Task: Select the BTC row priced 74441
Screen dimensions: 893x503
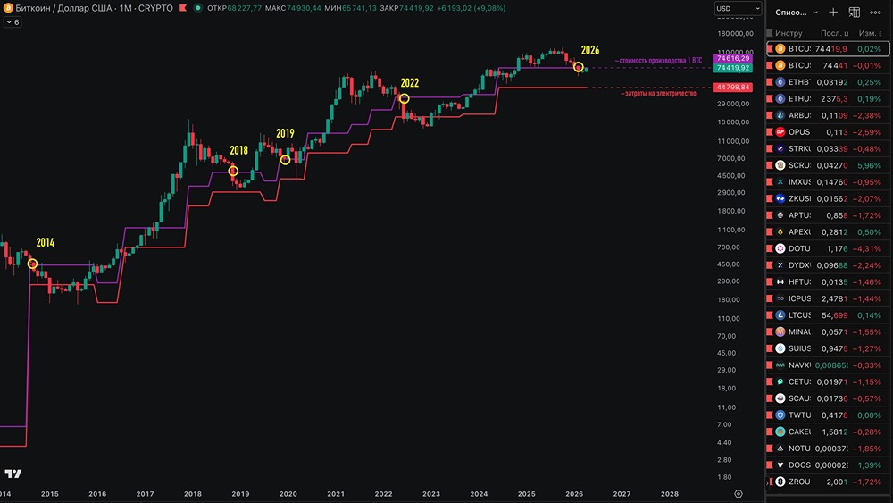Action: (828, 65)
